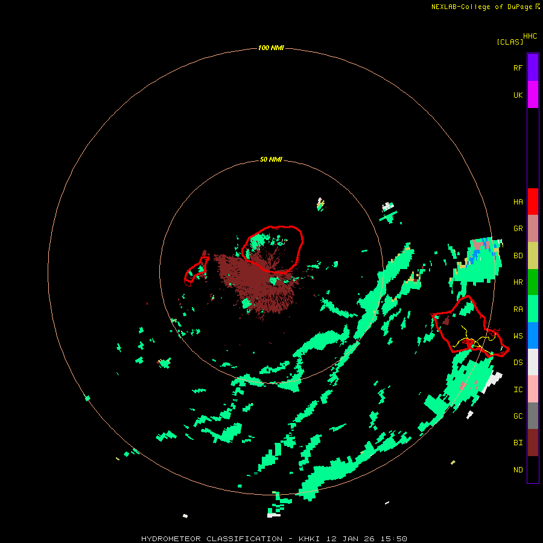
Task: Click the [CLAS] legend heading
Action: click(510, 42)
